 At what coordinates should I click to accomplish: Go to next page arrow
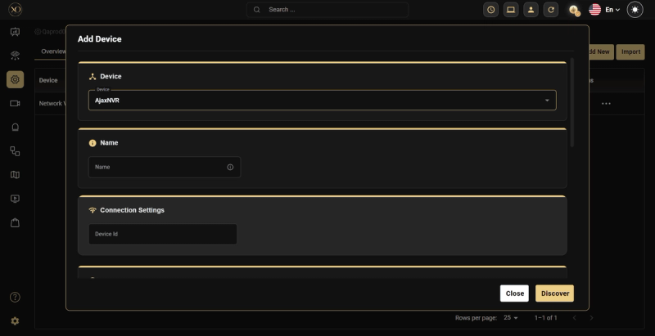(x=591, y=318)
